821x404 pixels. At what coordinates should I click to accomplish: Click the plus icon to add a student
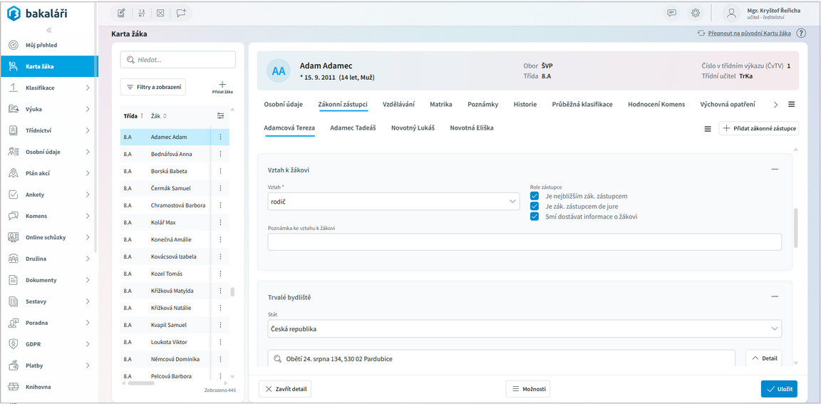click(222, 85)
